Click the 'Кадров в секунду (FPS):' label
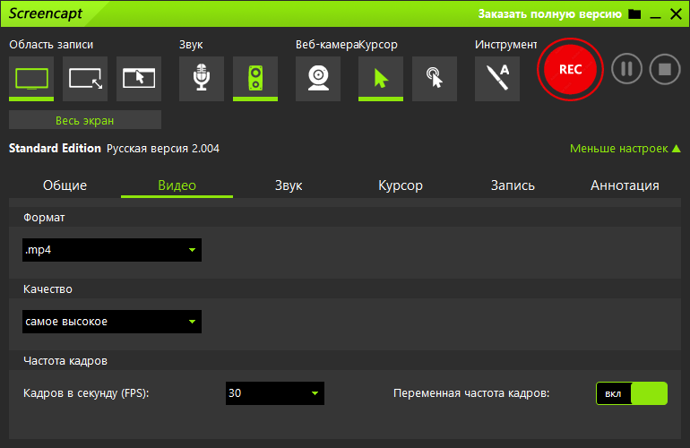The image size is (690, 448). [86, 393]
